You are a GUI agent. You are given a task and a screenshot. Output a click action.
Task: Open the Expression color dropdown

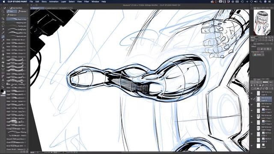click(x=258, y=55)
